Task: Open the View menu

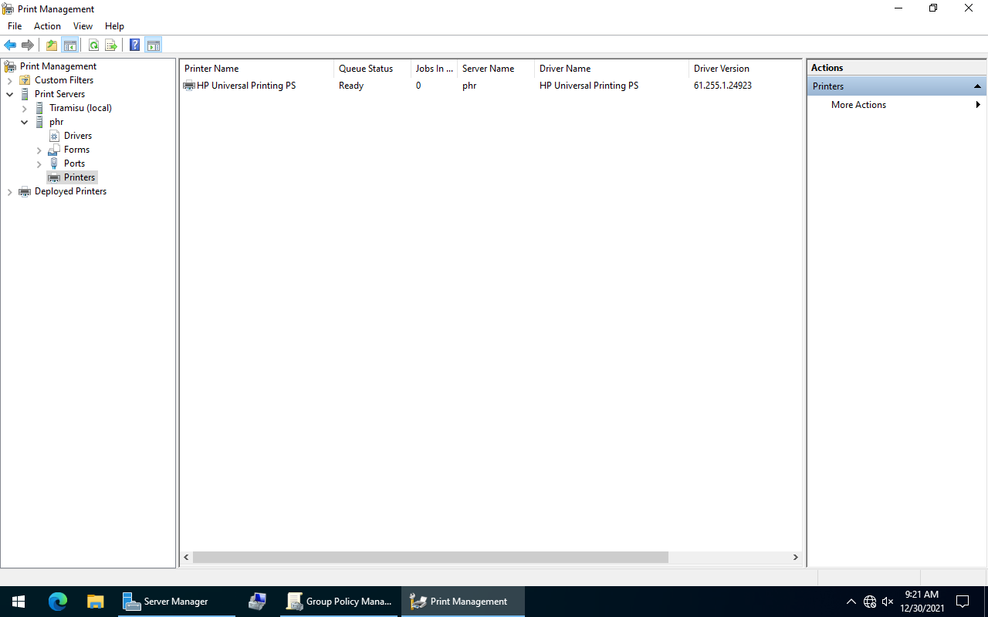Action: (83, 26)
